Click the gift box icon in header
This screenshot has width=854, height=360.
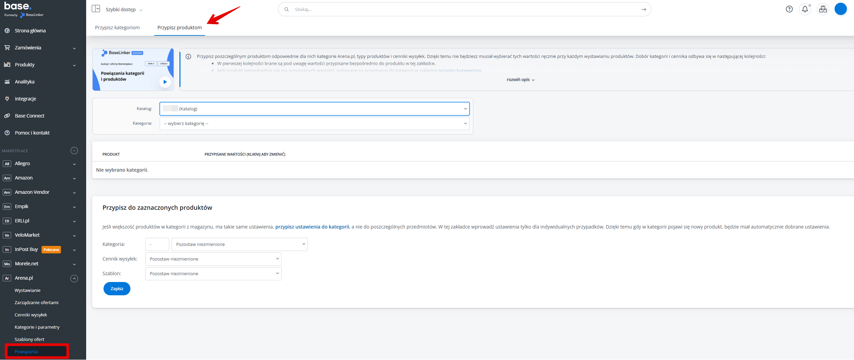click(x=823, y=9)
